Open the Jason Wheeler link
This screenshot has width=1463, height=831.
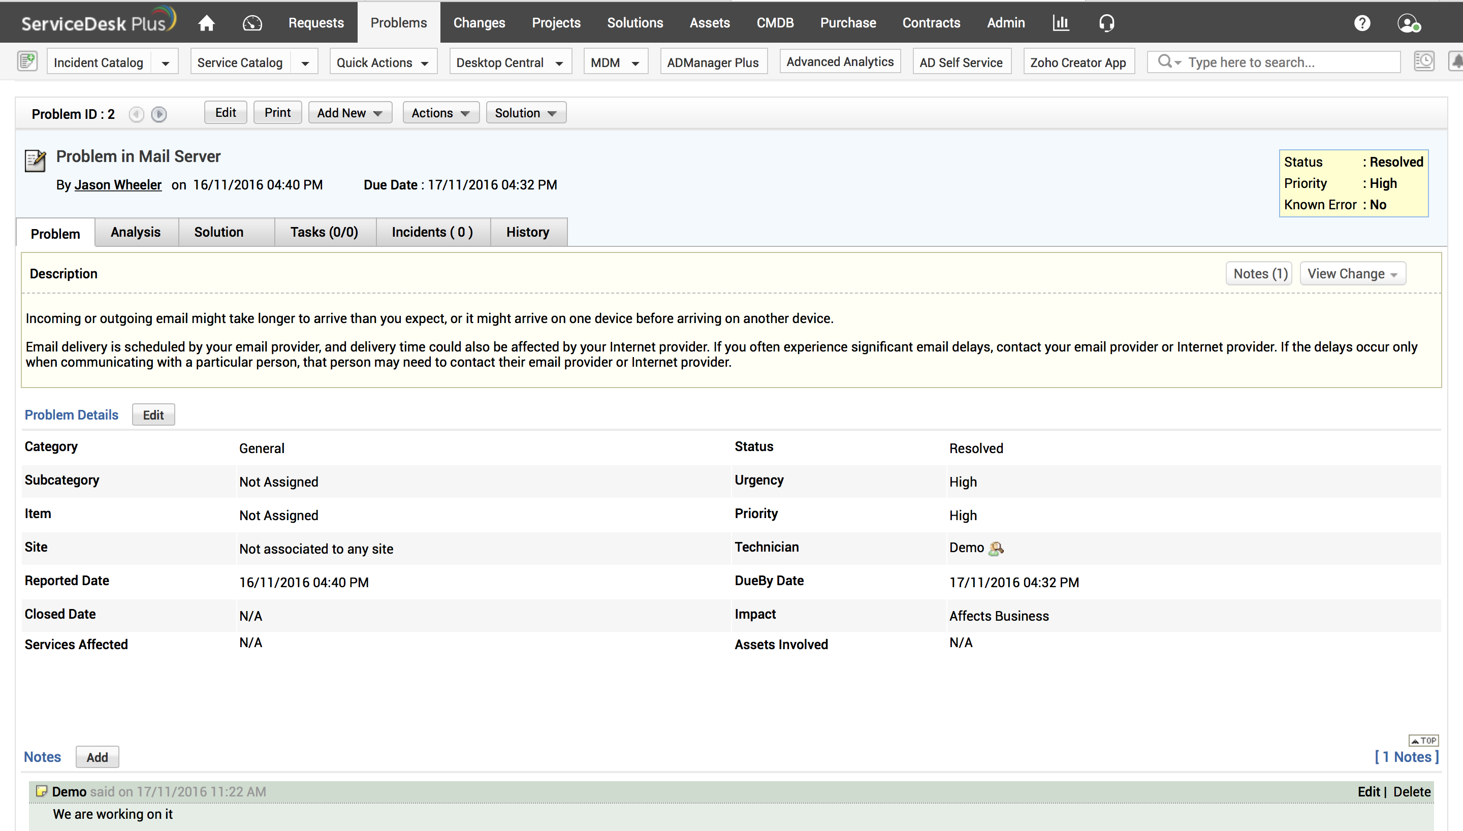[117, 185]
